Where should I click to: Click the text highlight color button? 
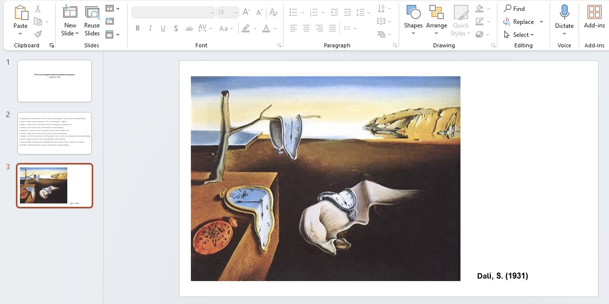pyautogui.click(x=245, y=28)
